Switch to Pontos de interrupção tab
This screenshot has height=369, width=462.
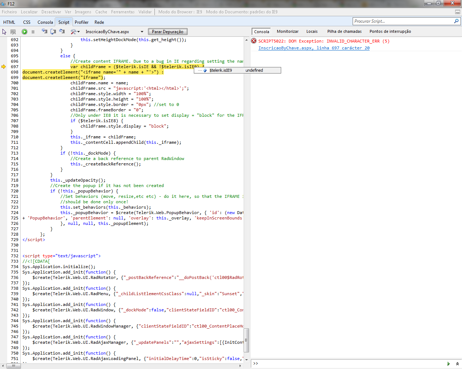[x=390, y=31]
